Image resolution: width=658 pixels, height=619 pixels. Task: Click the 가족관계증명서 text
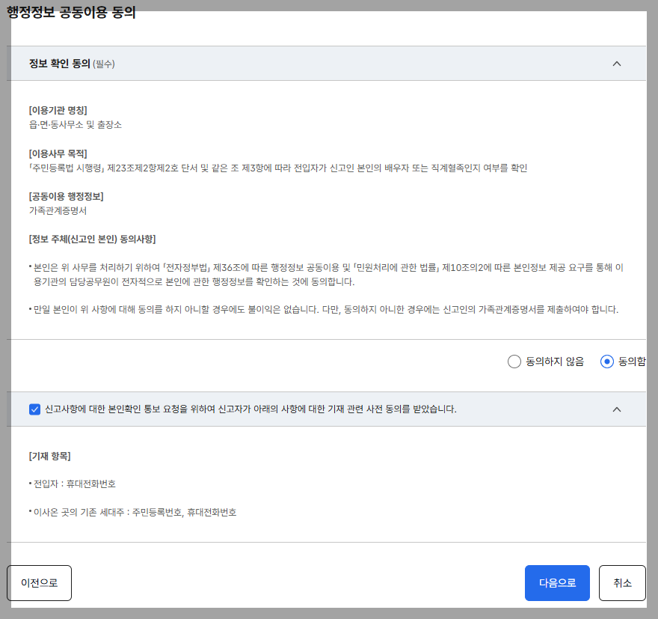coord(58,211)
